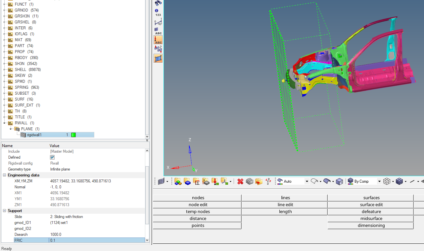424x251 pixels.
Task: Collapse the Support section
Action: pyautogui.click(x=4, y=211)
